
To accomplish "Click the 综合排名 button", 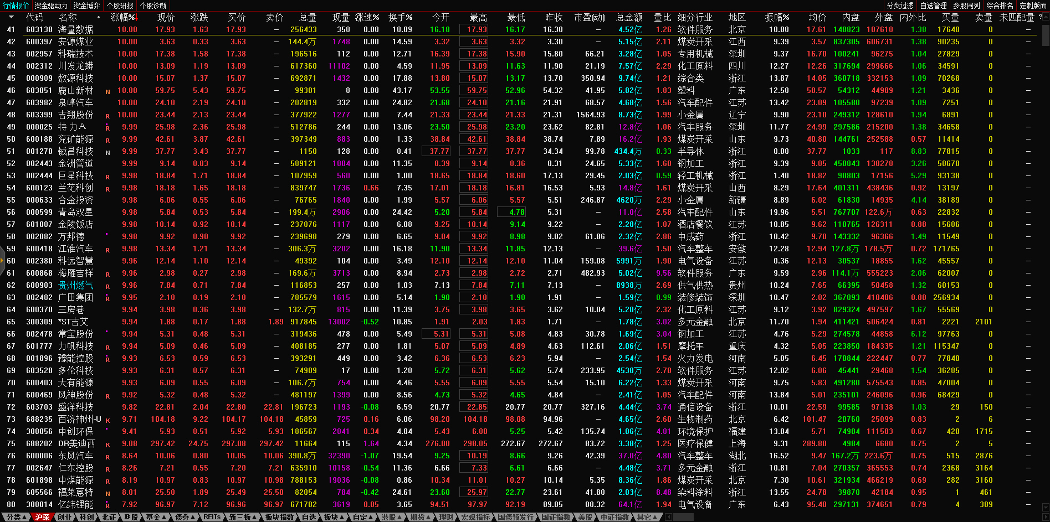I will [1000, 6].
